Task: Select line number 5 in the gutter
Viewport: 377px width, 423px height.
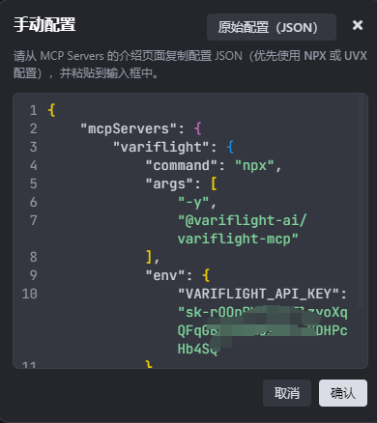Action: tap(34, 183)
